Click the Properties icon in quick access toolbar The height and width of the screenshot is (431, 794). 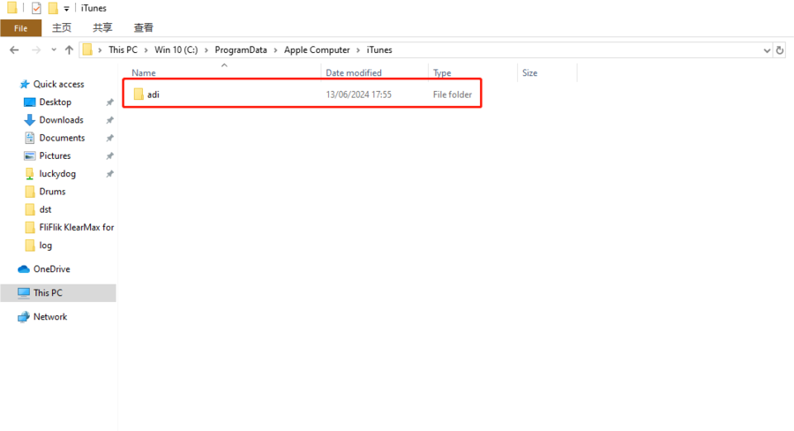(x=36, y=8)
